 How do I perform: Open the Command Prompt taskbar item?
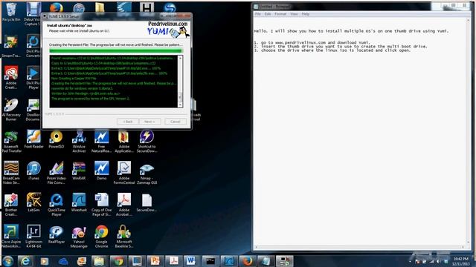click(x=210, y=261)
